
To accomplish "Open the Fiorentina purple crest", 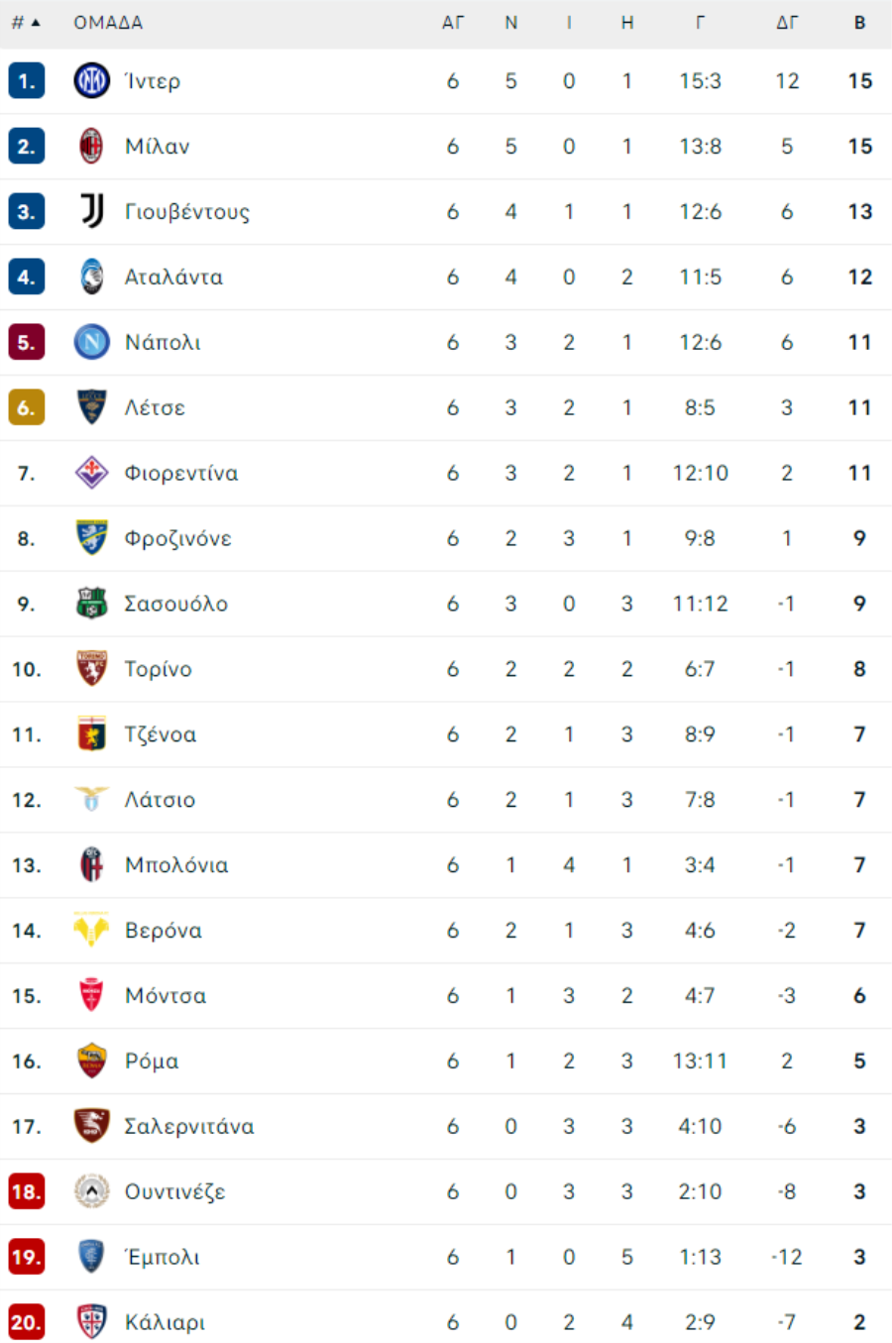I will click(91, 473).
